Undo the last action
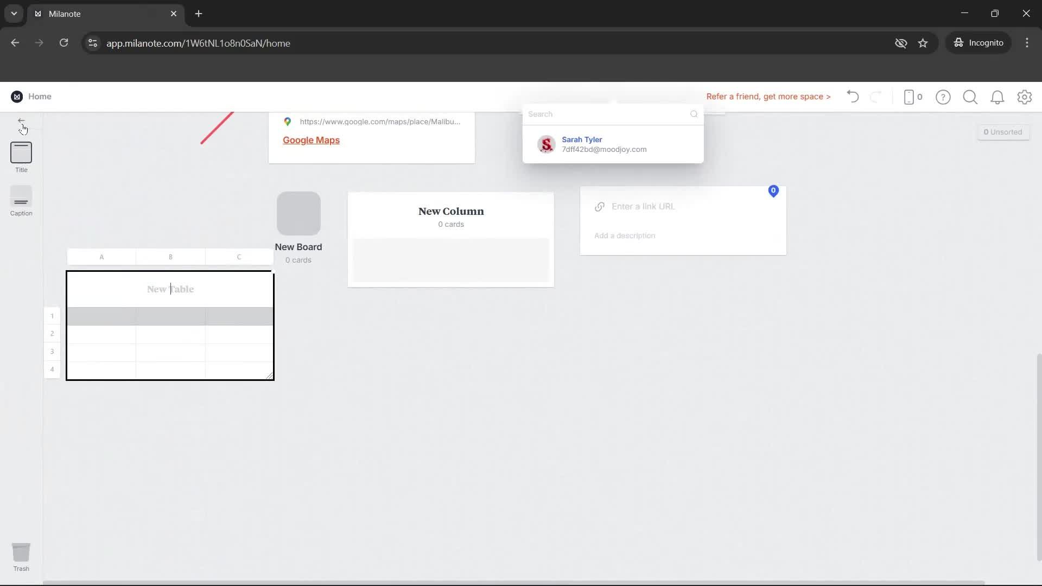Image resolution: width=1042 pixels, height=586 pixels. coord(852,97)
